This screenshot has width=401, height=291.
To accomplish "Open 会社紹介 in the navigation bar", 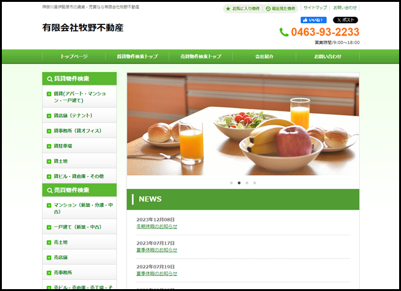I will point(264,56).
